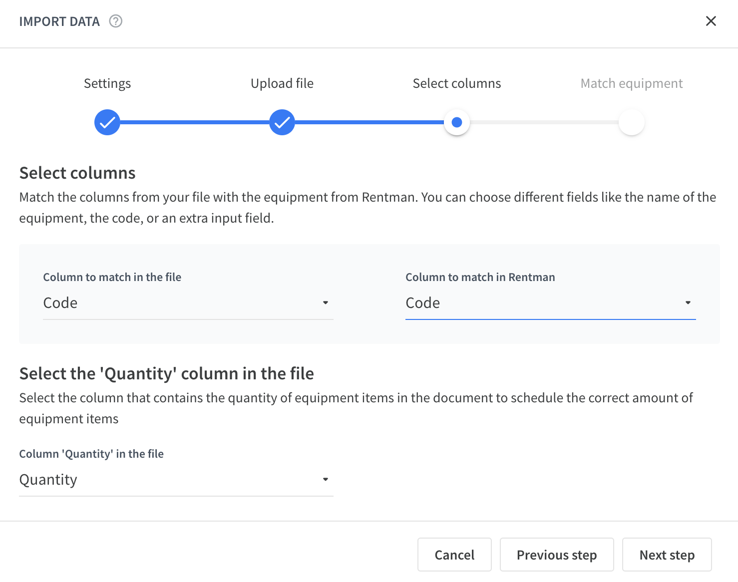
Task: Click the arrow of the Quantity dropdown
Action: pos(326,480)
